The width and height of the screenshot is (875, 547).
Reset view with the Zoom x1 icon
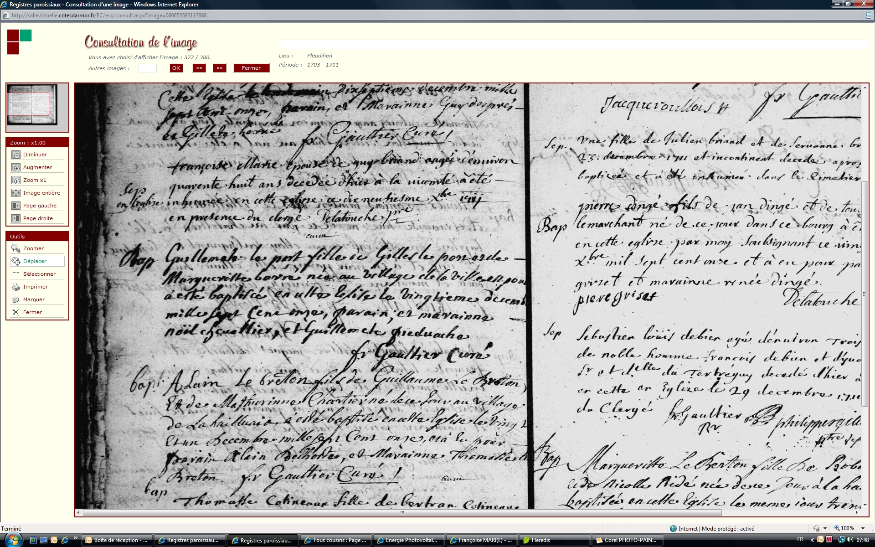(16, 180)
